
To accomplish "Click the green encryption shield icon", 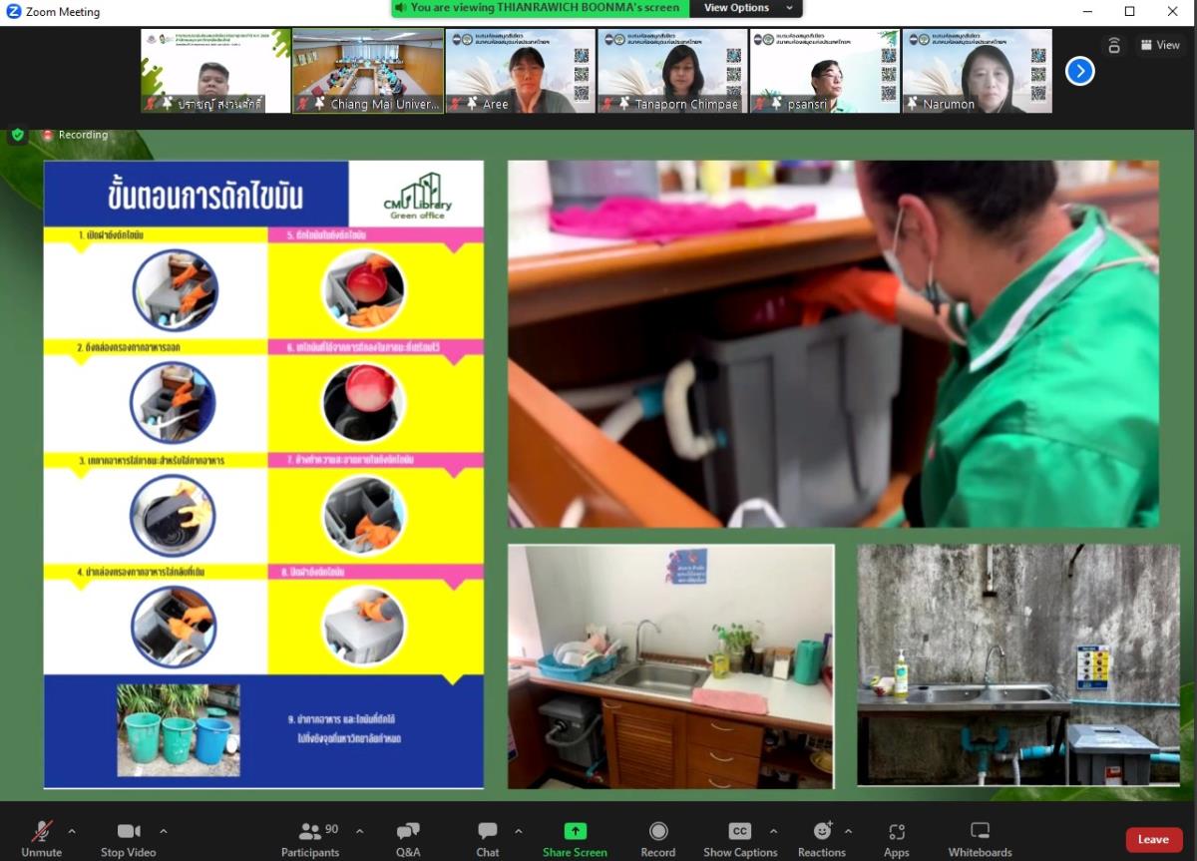I will pos(17,135).
